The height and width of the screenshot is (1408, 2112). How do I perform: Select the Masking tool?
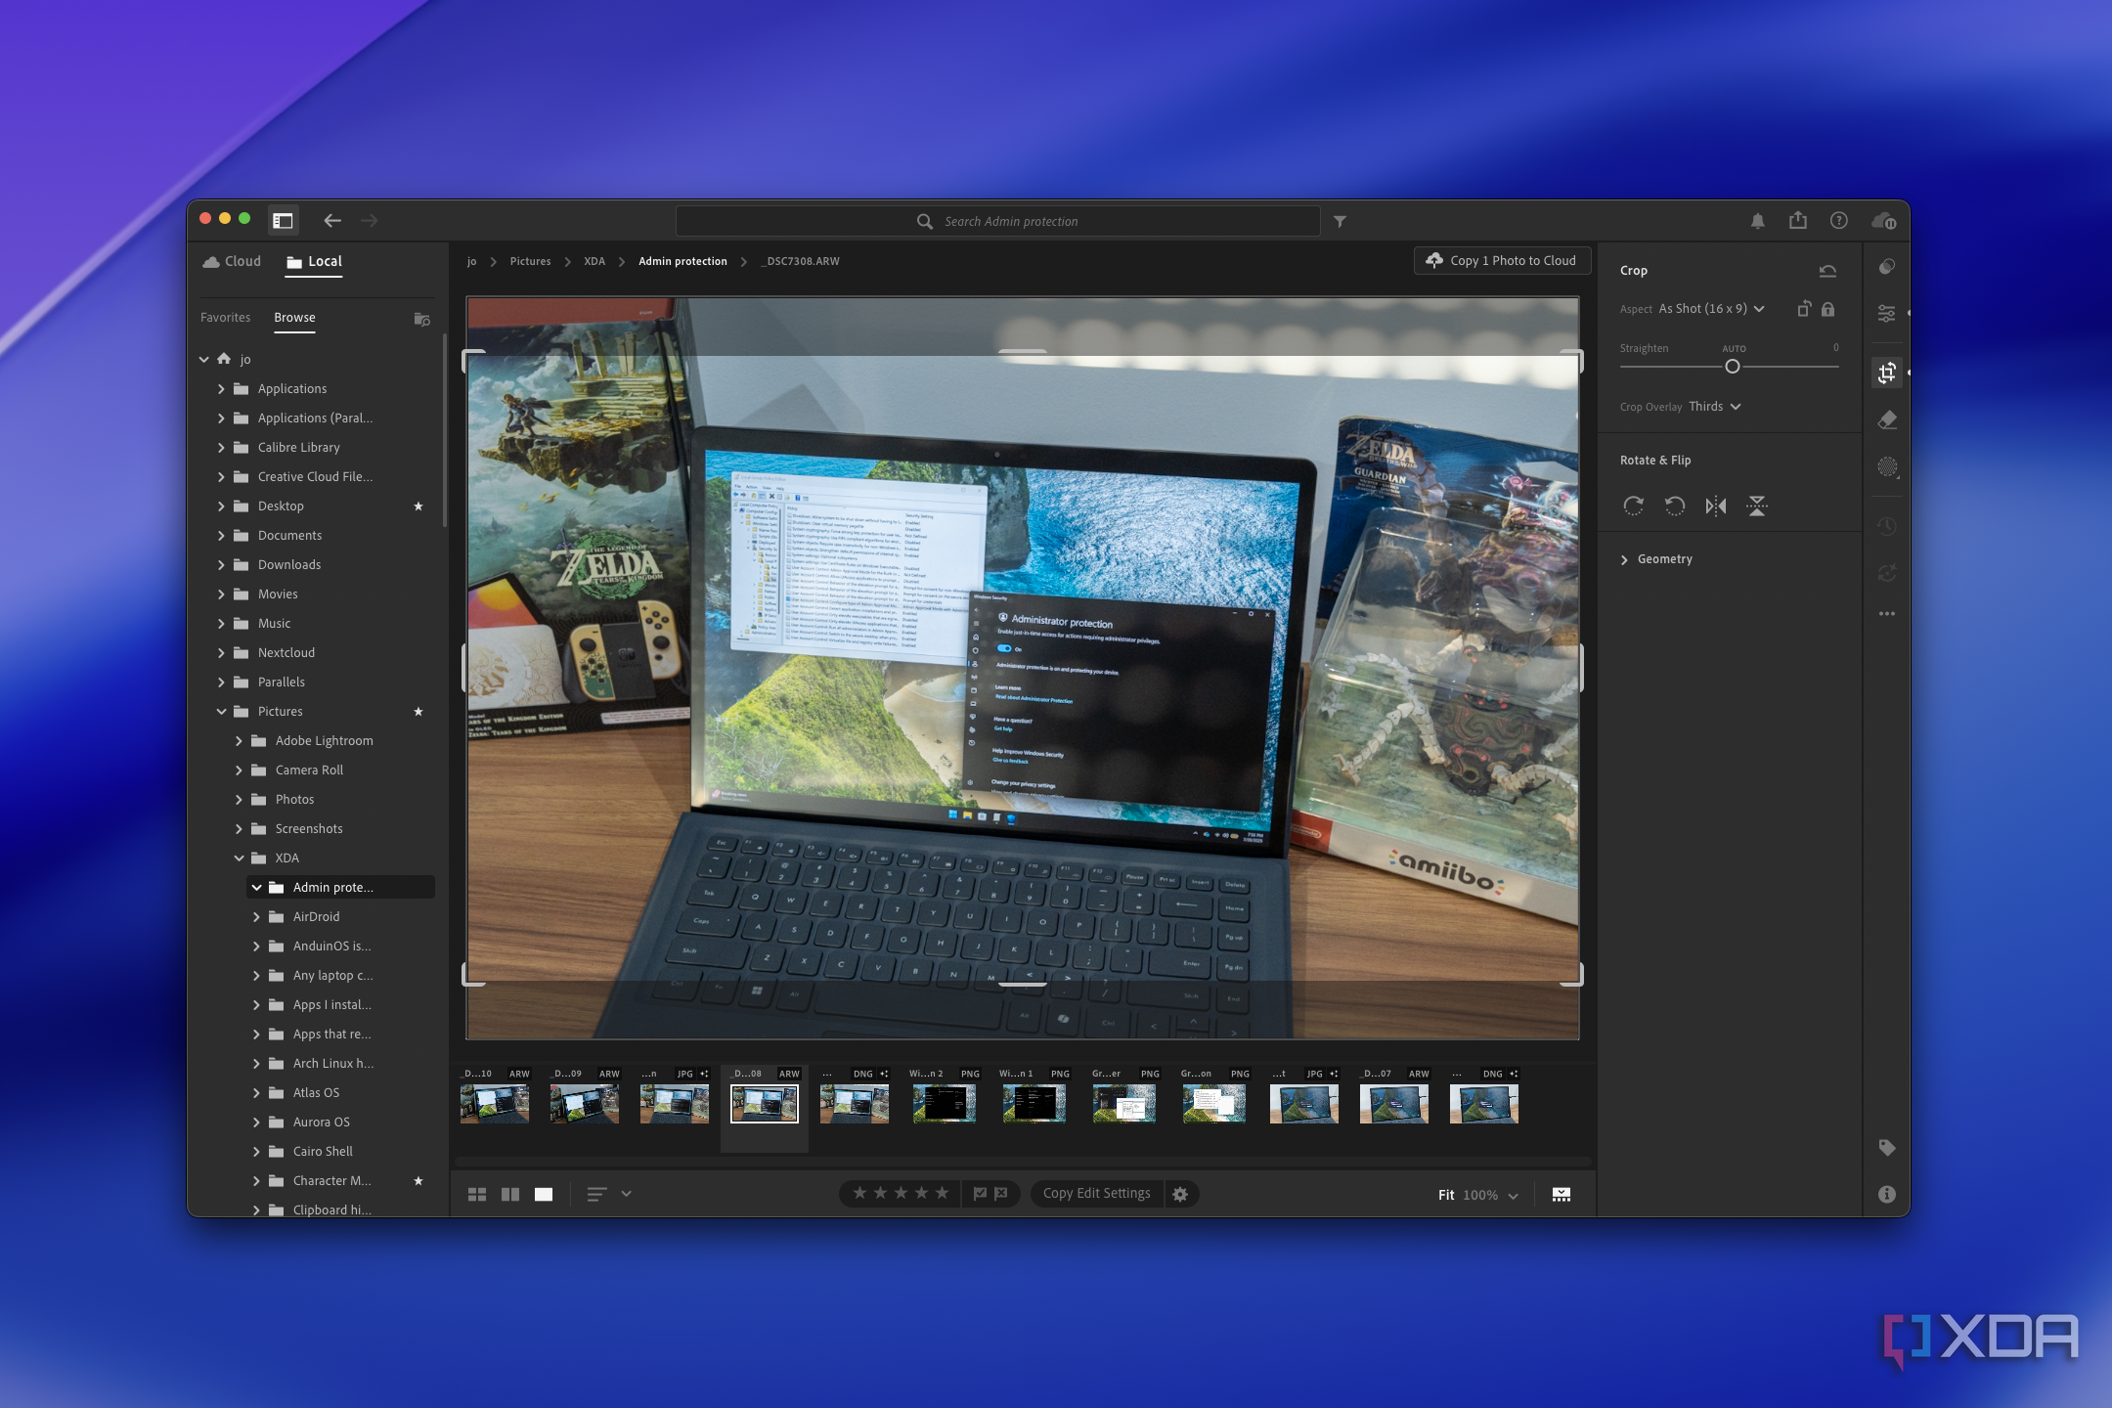click(1887, 467)
